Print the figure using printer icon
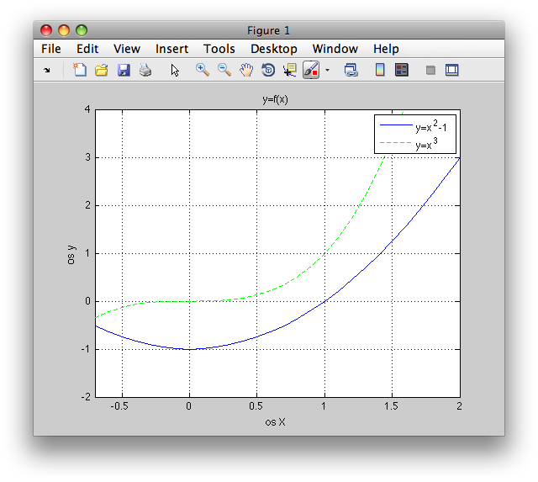538x482 pixels. pyautogui.click(x=145, y=70)
